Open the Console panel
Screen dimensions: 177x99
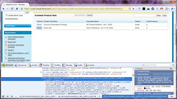click(x=89, y=65)
